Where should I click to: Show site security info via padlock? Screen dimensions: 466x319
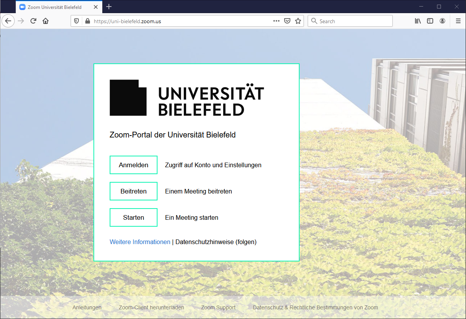click(87, 21)
